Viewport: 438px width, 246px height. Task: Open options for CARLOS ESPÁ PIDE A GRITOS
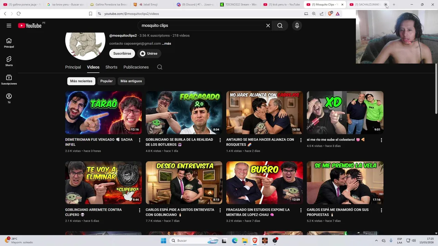click(x=220, y=210)
